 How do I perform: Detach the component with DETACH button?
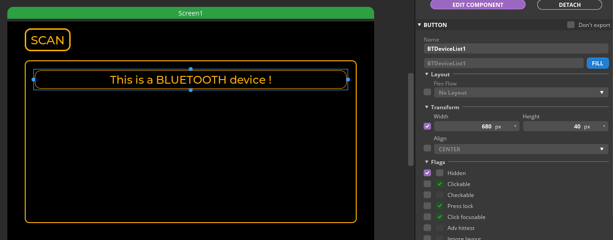point(569,5)
